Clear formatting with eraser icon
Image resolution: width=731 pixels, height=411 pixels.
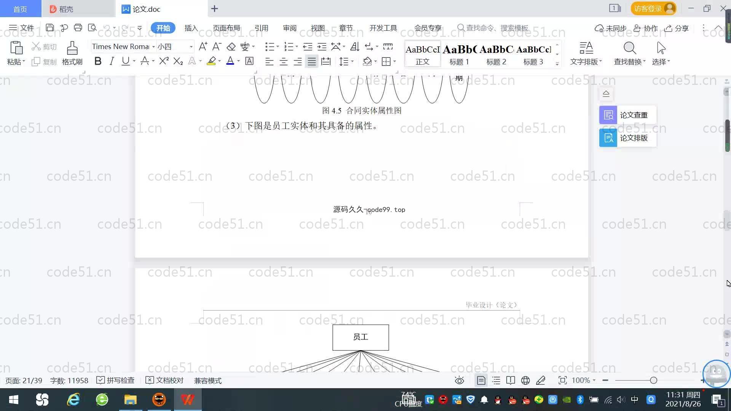(x=231, y=46)
